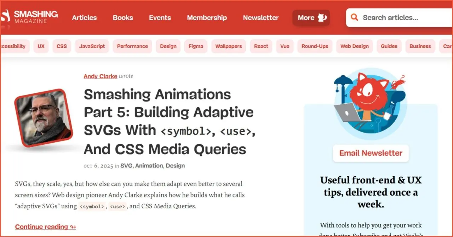Screen dimensions: 453x237
Task: Open the More navigation menu
Action: [x=311, y=17]
